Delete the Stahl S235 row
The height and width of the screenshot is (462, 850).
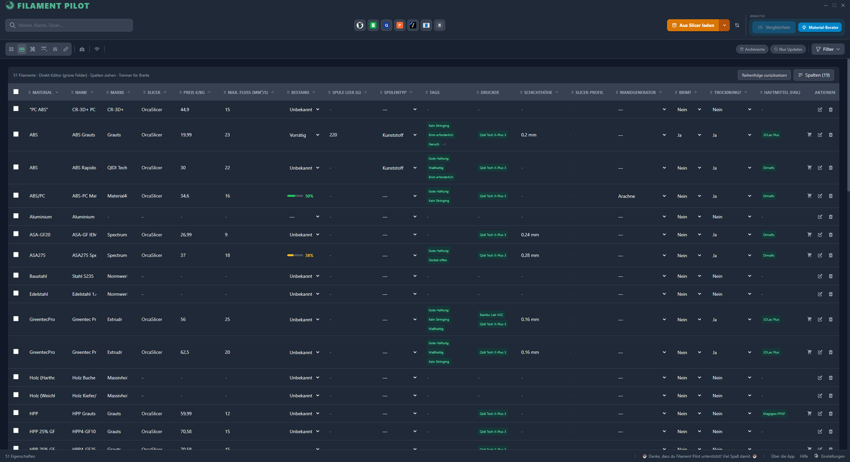point(831,276)
